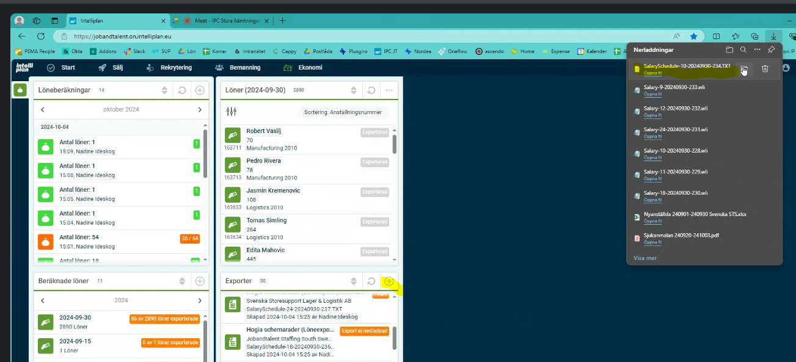Refresh the Exporter panel
This screenshot has height=362, width=796.
[371, 281]
